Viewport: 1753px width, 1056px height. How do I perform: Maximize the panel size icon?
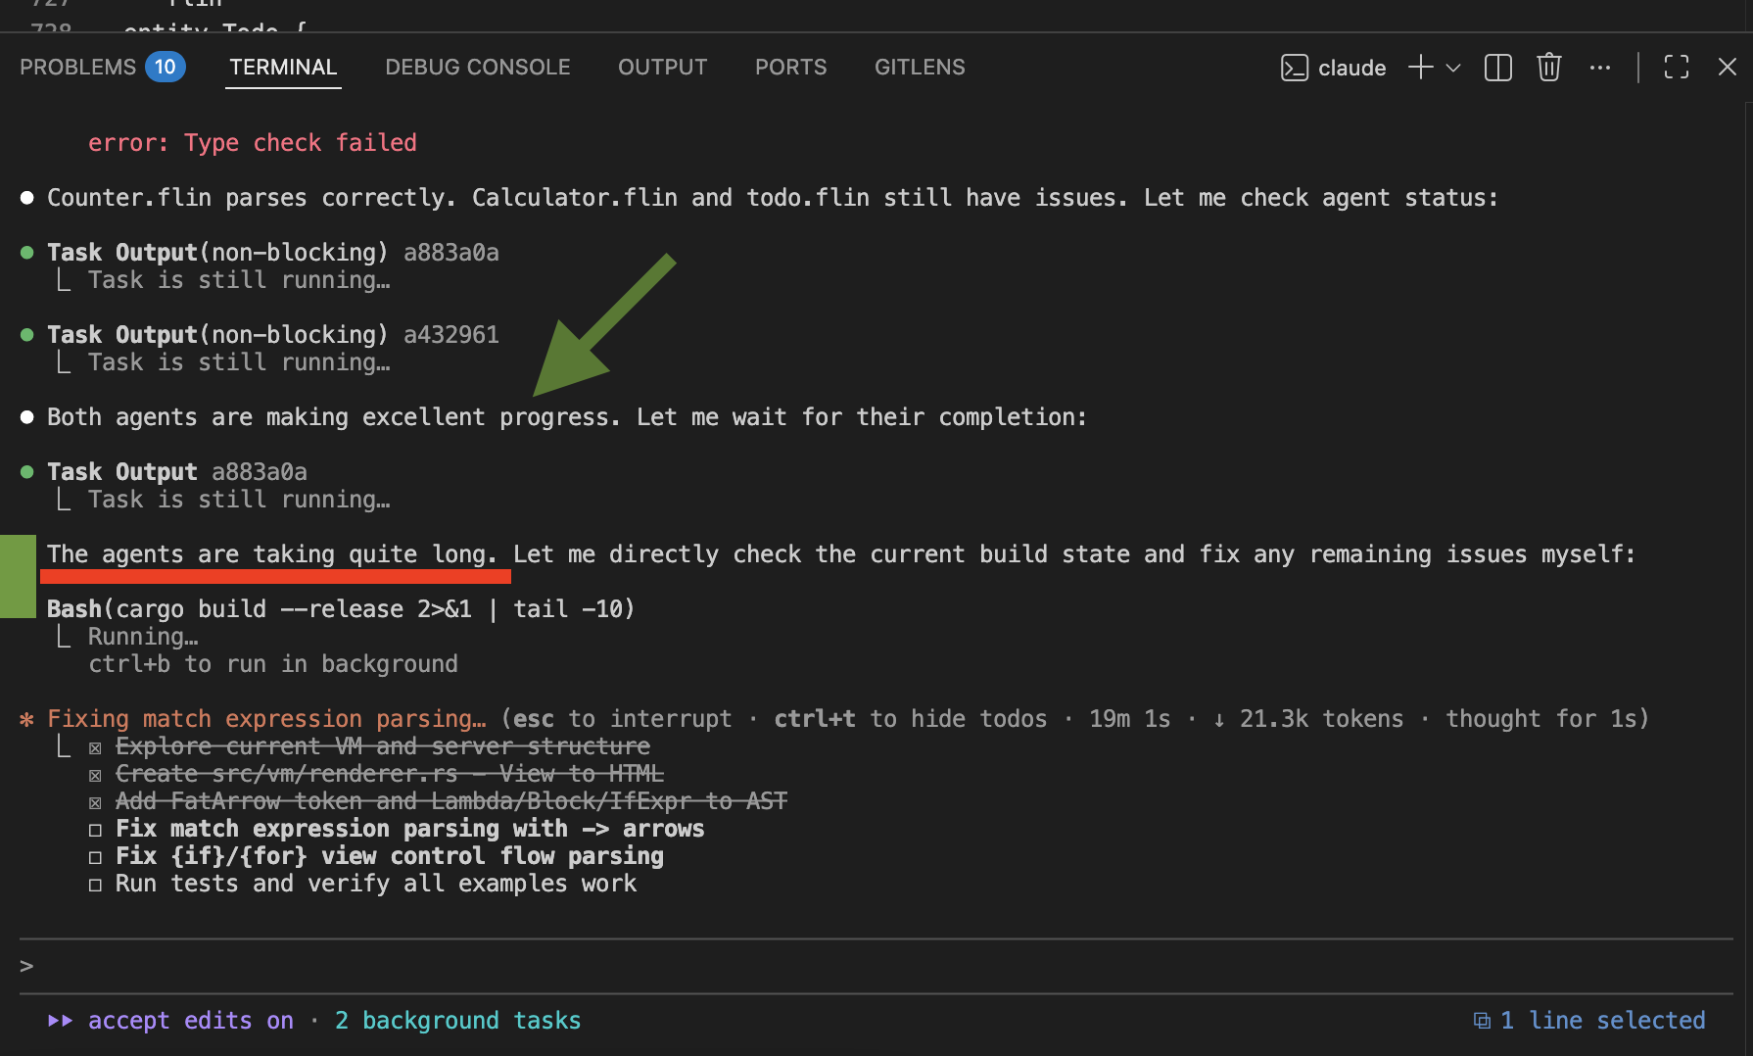1676,67
